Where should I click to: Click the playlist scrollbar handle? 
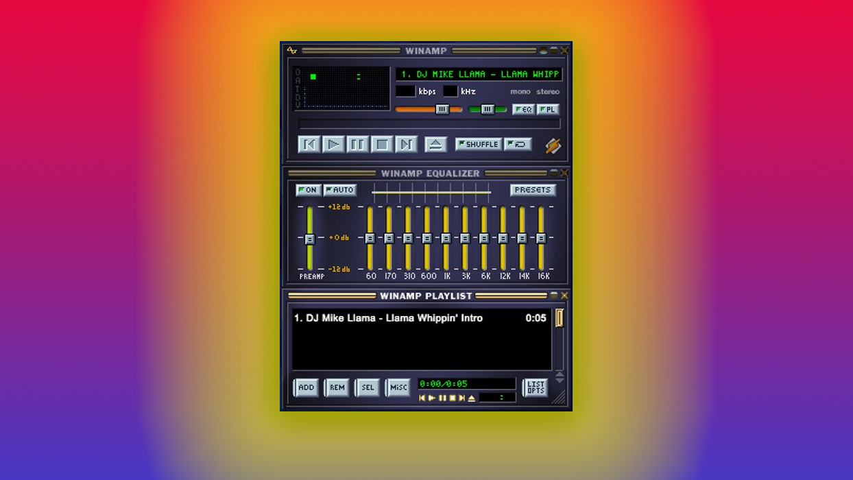(x=560, y=317)
